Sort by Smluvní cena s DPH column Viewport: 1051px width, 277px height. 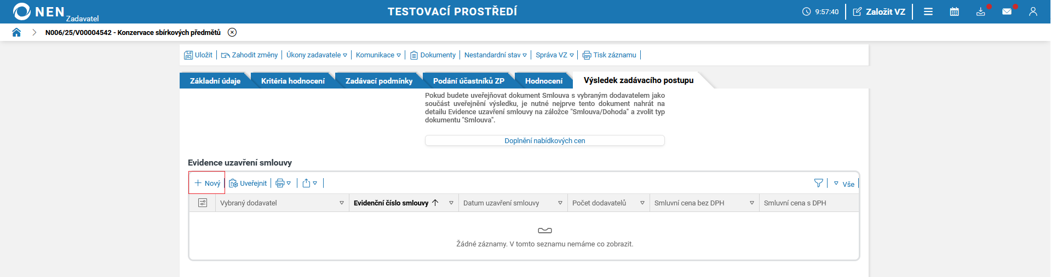pyautogui.click(x=795, y=203)
